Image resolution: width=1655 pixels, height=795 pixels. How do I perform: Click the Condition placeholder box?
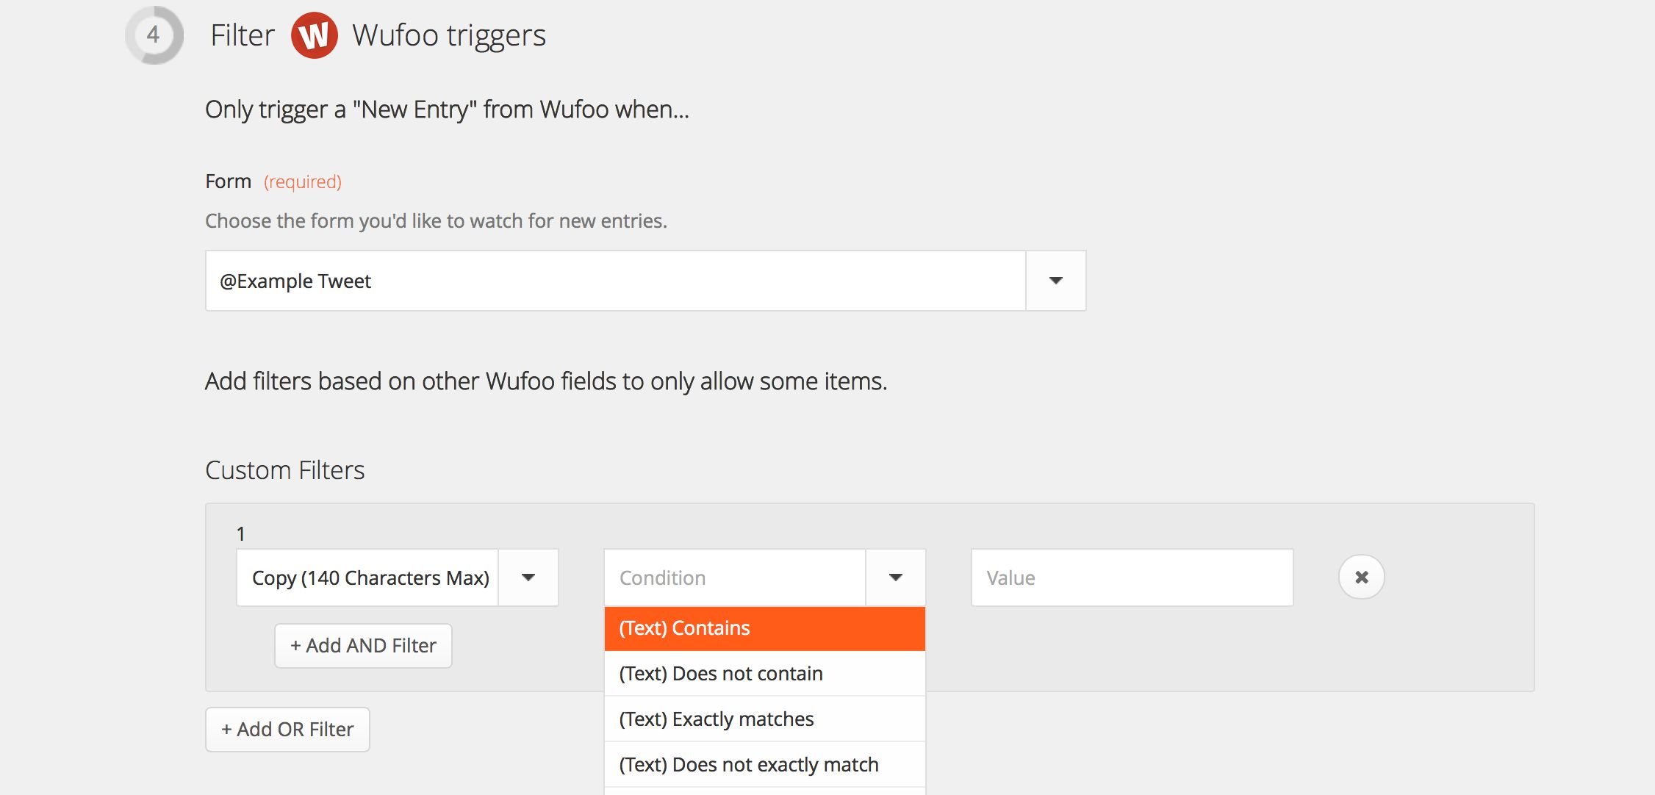point(734,578)
